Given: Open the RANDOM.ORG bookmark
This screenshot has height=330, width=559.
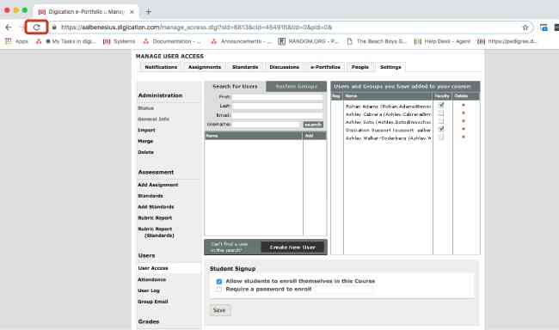Looking at the screenshot, I should coord(309,41).
